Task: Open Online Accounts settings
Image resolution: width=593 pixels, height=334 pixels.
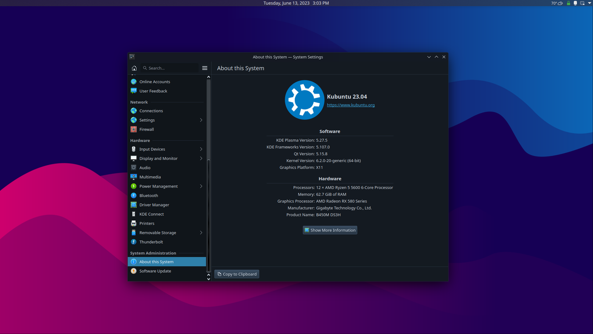Action: point(167,82)
